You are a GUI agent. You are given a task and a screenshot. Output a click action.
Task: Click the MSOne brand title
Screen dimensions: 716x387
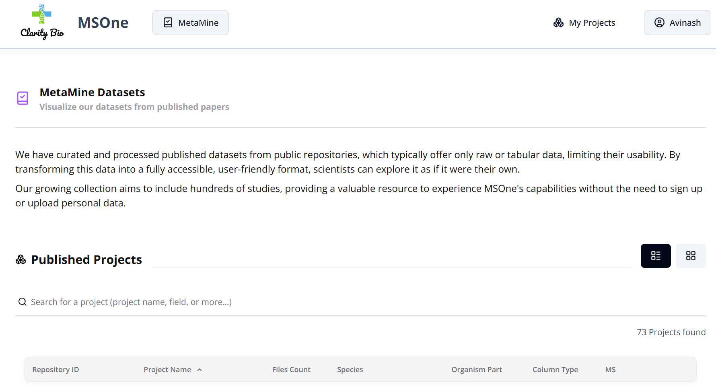[x=103, y=23]
